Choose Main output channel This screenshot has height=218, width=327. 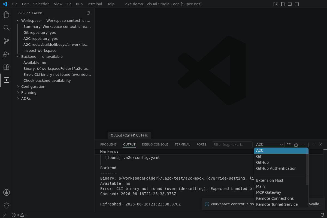(280, 186)
